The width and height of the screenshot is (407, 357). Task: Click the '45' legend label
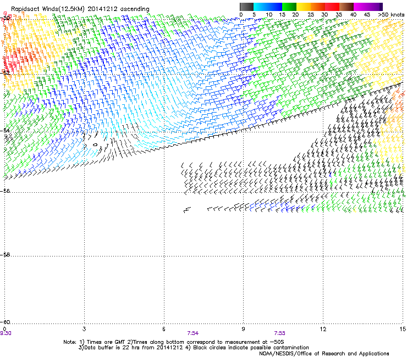click(x=367, y=15)
